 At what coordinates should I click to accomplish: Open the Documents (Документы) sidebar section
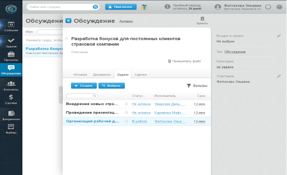tap(11, 116)
